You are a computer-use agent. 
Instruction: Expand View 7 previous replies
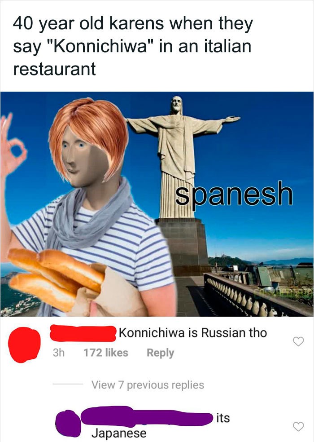(148, 385)
